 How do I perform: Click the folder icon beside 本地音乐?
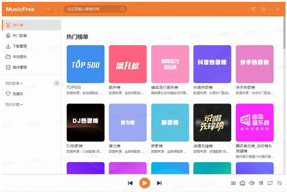click(x=8, y=57)
